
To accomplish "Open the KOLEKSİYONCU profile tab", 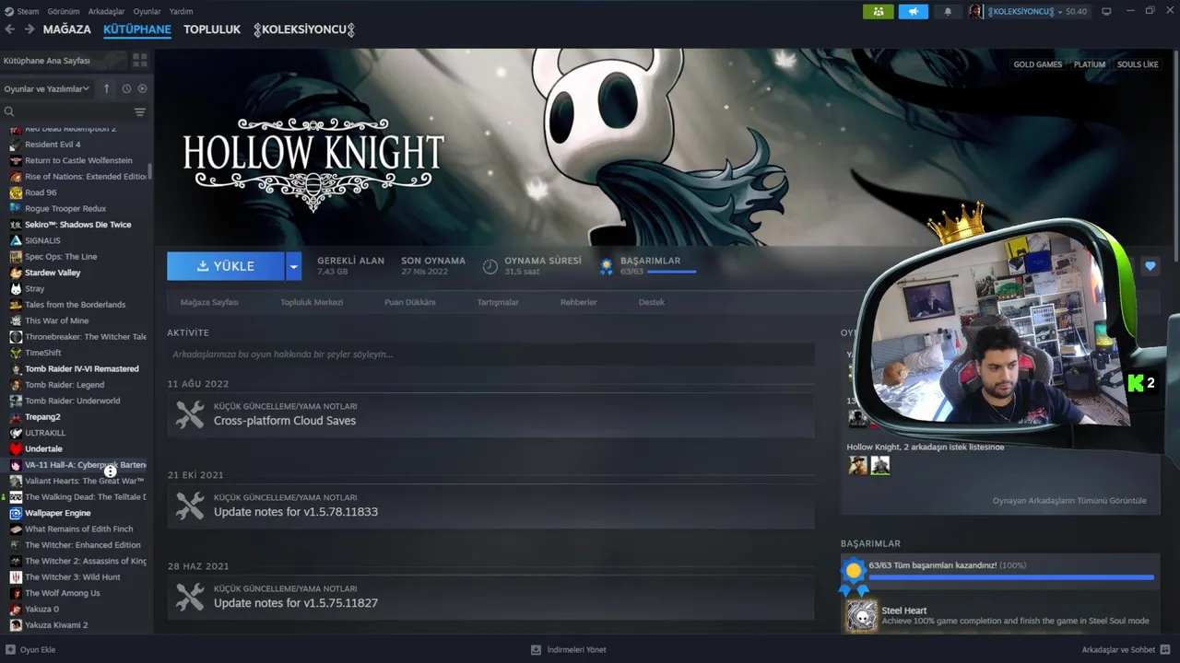I will (x=304, y=29).
